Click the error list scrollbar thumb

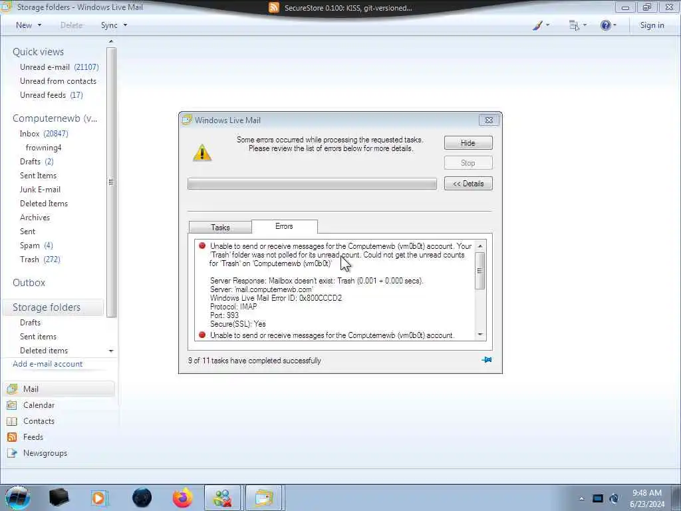(x=480, y=270)
